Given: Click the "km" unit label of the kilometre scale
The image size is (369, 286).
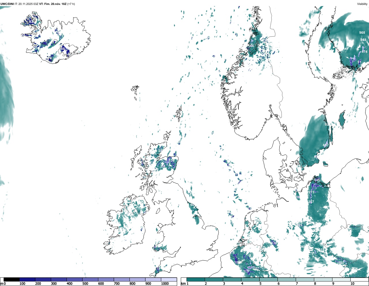Looking at the screenshot, I should coord(183,284).
